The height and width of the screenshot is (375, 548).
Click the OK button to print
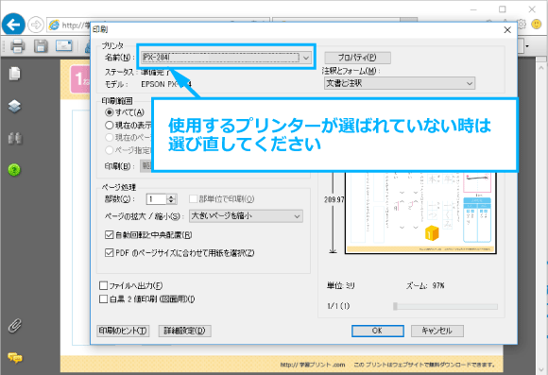pyautogui.click(x=378, y=331)
